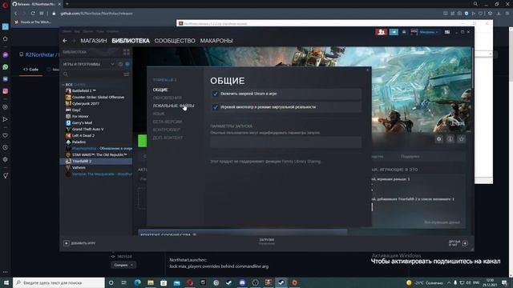513x288 pixels.
Task: Open the blue Steam announcements button
Action: click(x=394, y=32)
